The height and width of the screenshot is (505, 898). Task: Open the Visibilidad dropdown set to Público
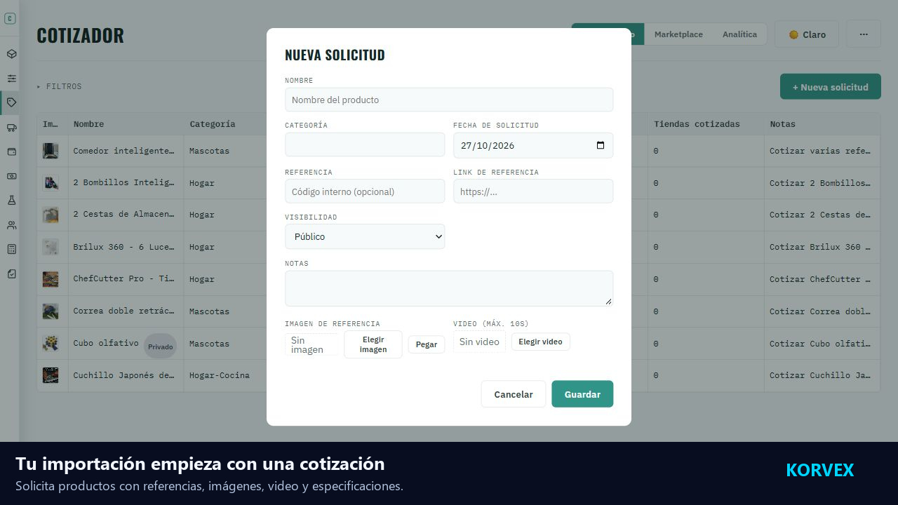pyautogui.click(x=365, y=236)
